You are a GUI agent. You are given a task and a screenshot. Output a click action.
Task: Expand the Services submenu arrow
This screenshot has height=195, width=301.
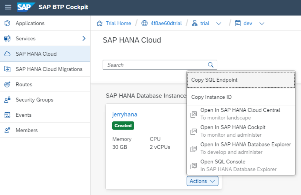click(x=84, y=39)
